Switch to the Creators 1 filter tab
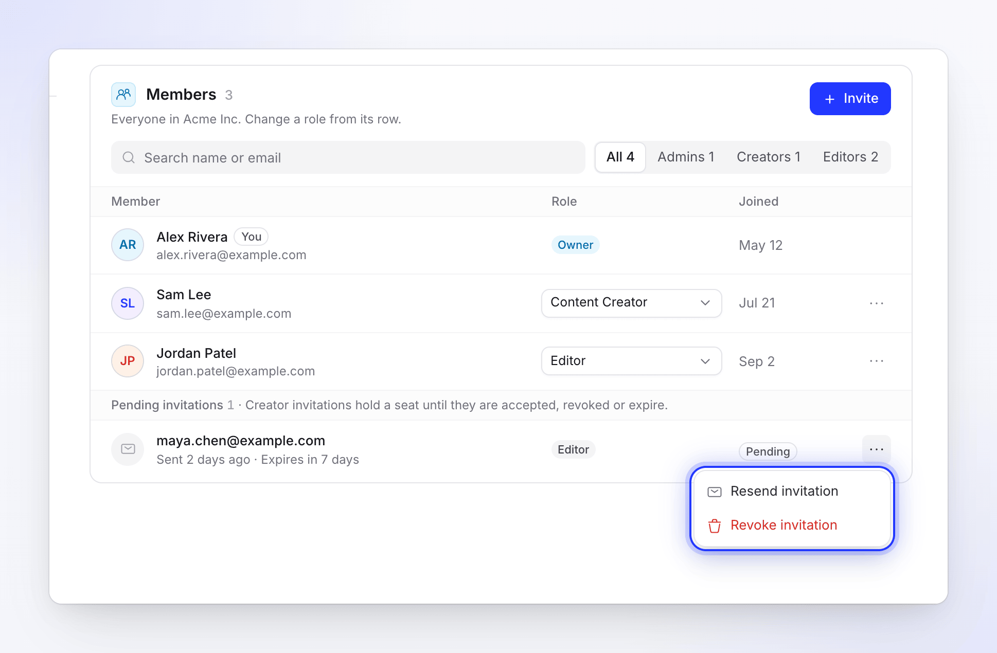This screenshot has width=997, height=653. pos(769,157)
